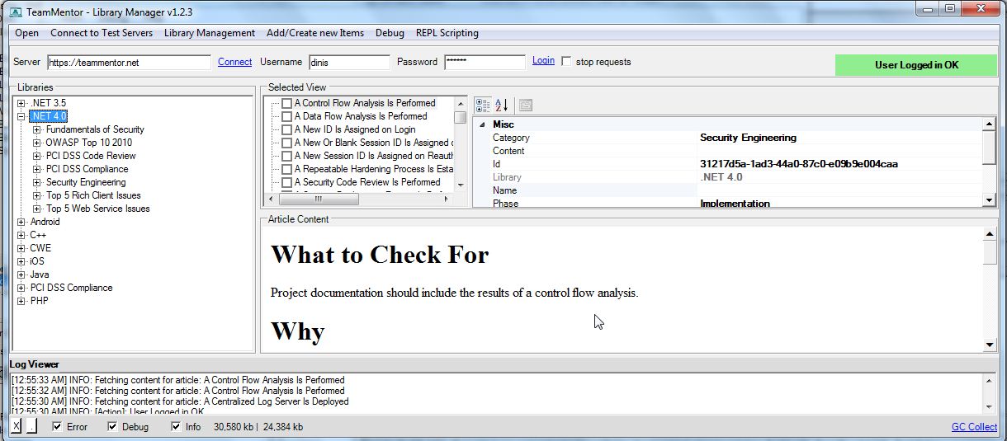The height and width of the screenshot is (441, 1007).
Task: Click the Connect link
Action: 235,62
